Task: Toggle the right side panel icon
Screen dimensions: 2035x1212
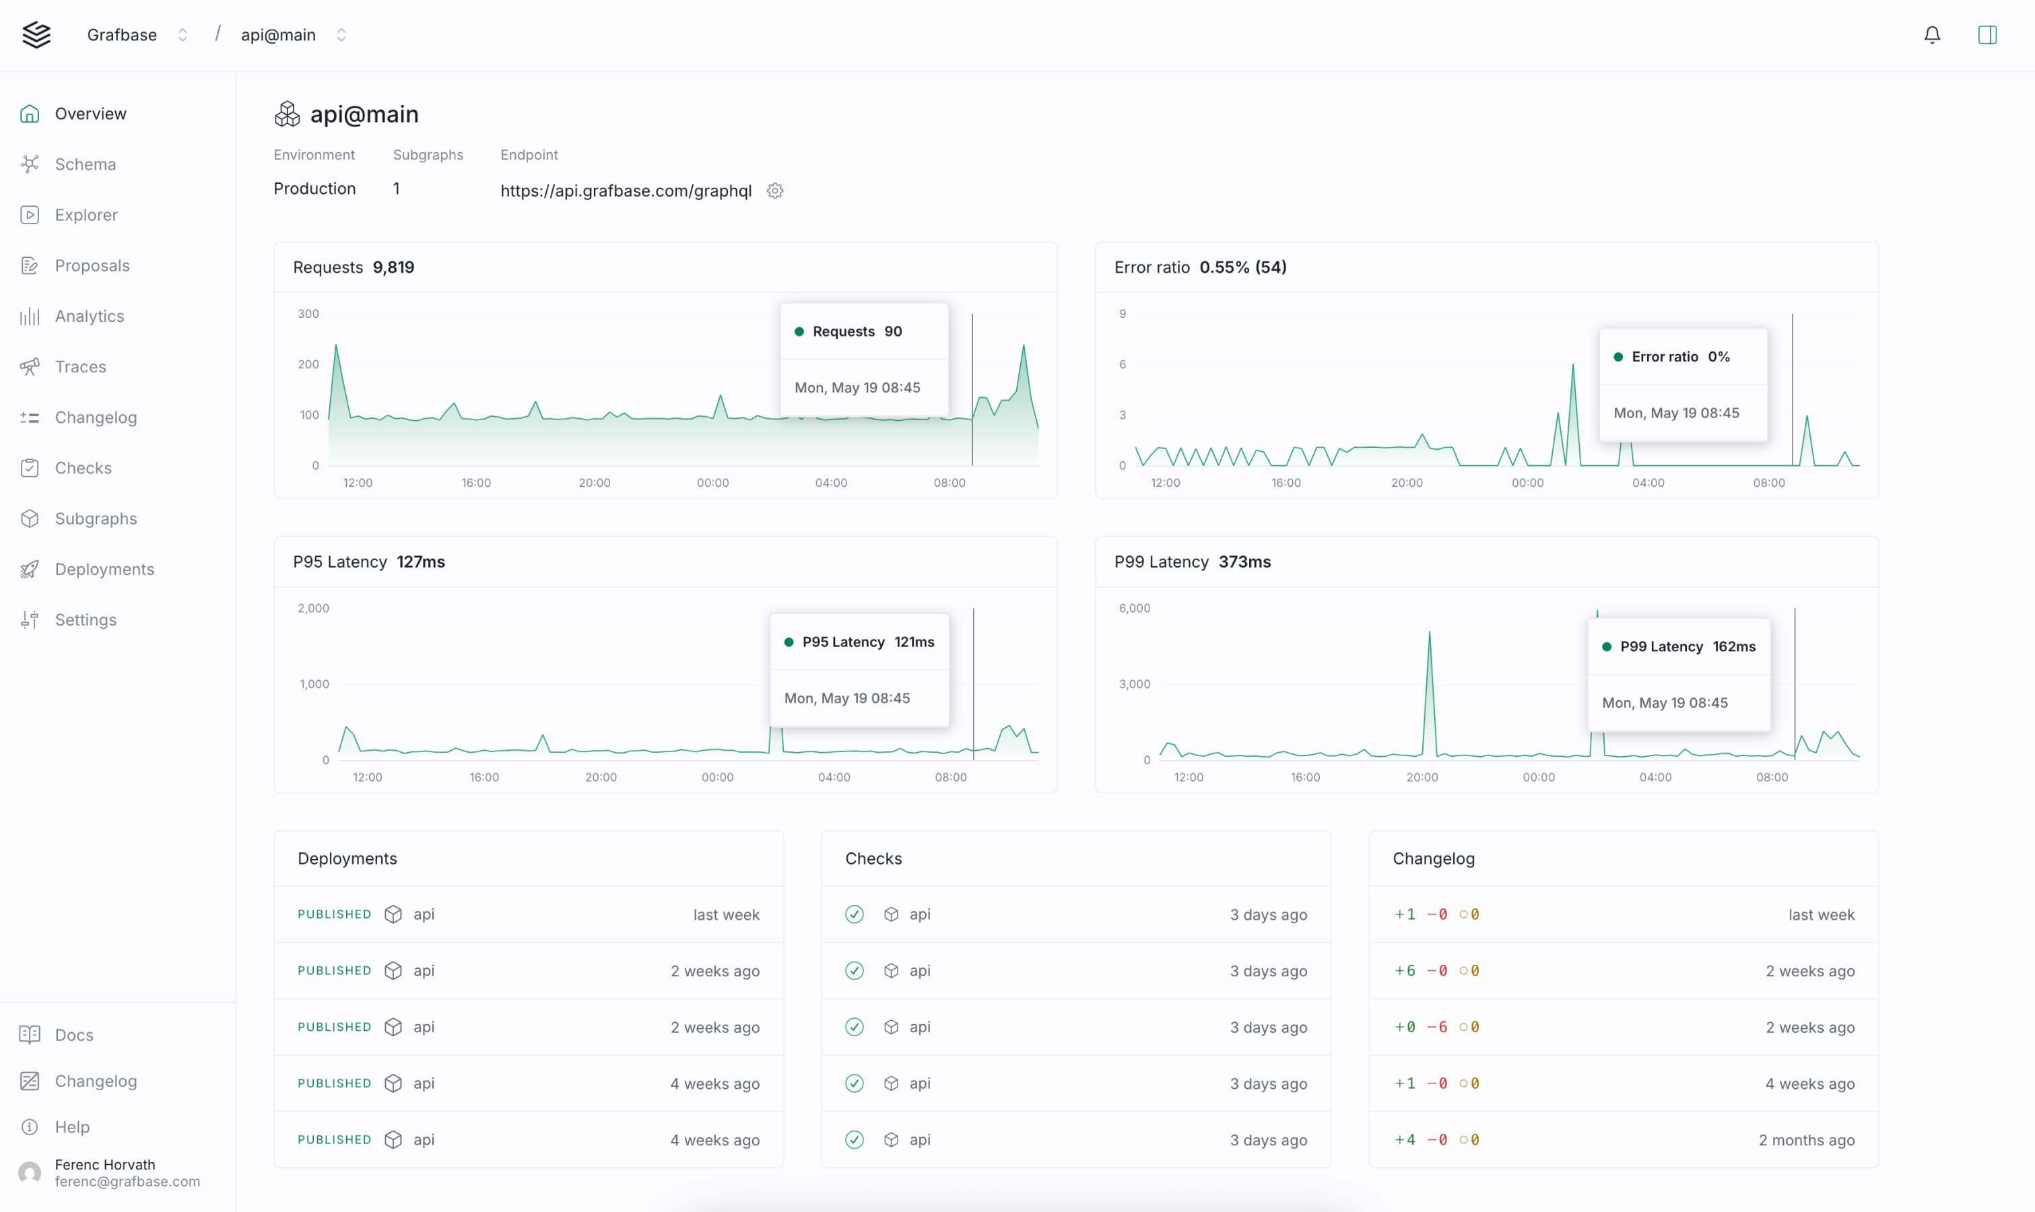Action: 1987,34
